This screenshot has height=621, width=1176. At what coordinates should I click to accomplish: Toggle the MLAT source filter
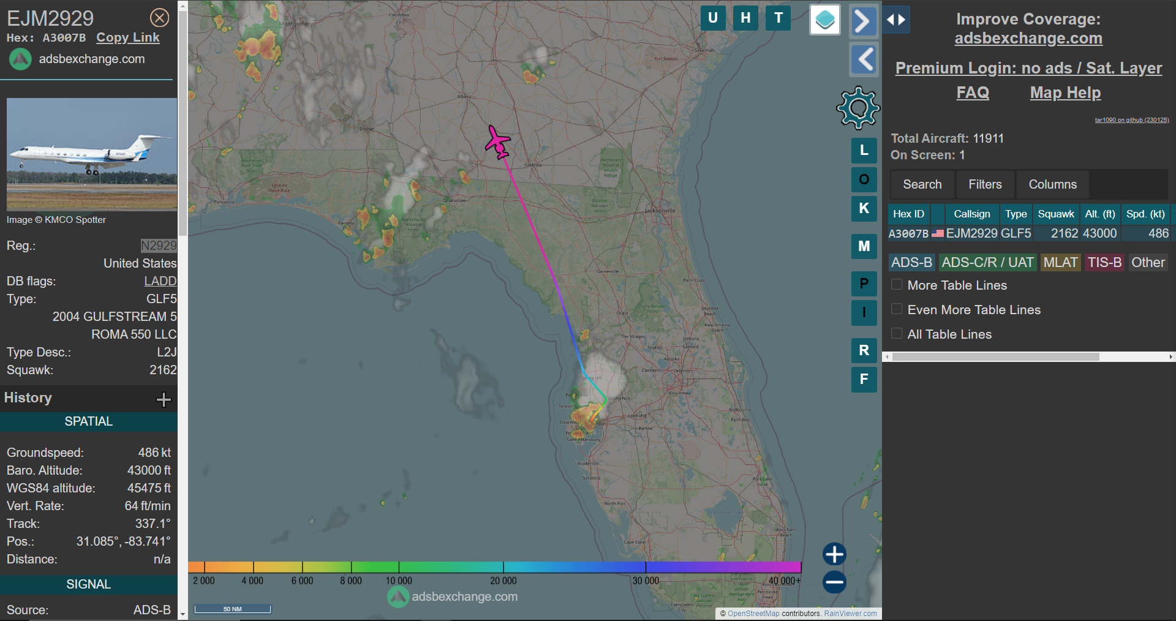pos(1060,263)
